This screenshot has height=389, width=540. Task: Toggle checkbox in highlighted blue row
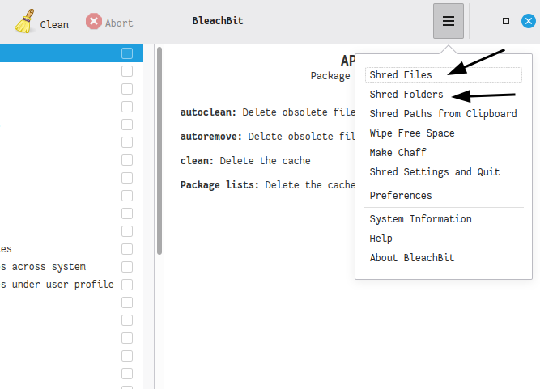[x=127, y=53]
